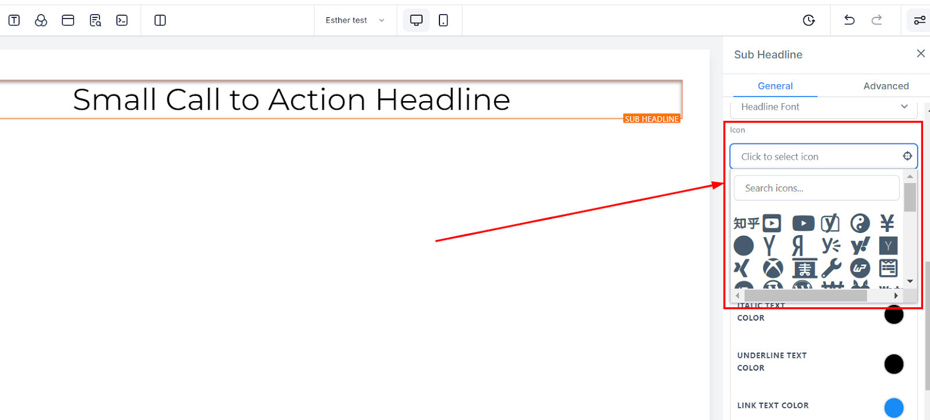Choose the YouTube rounded play icon
This screenshot has width=930, height=420.
click(803, 223)
